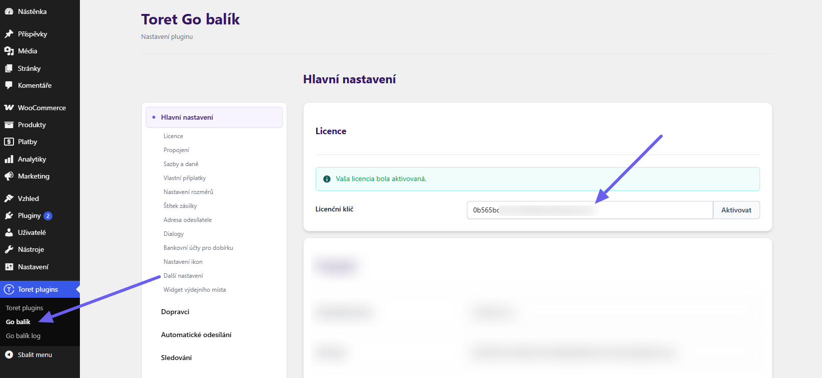Jump to Další nastavení

[x=183, y=276]
